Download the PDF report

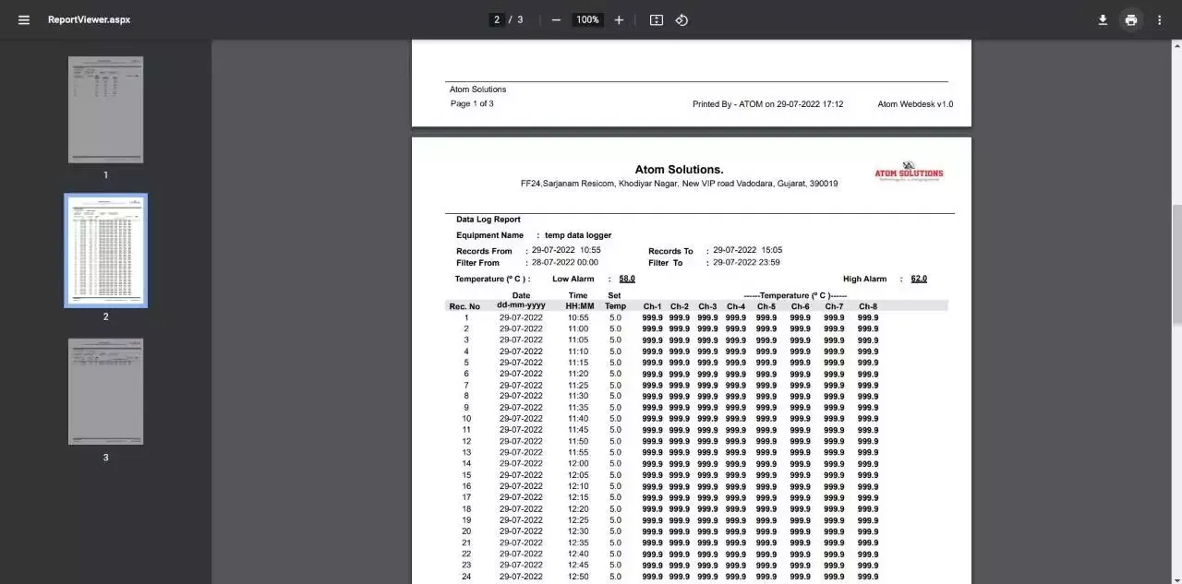(1103, 19)
